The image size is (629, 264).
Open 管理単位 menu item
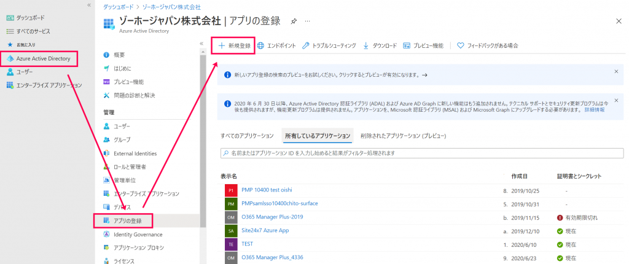pyautogui.click(x=119, y=180)
